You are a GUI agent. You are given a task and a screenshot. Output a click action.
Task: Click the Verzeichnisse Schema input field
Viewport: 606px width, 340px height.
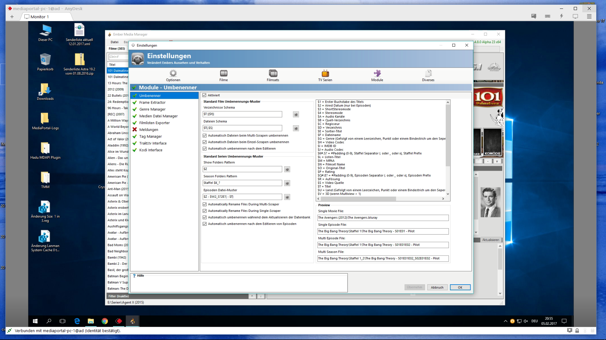[242, 114]
